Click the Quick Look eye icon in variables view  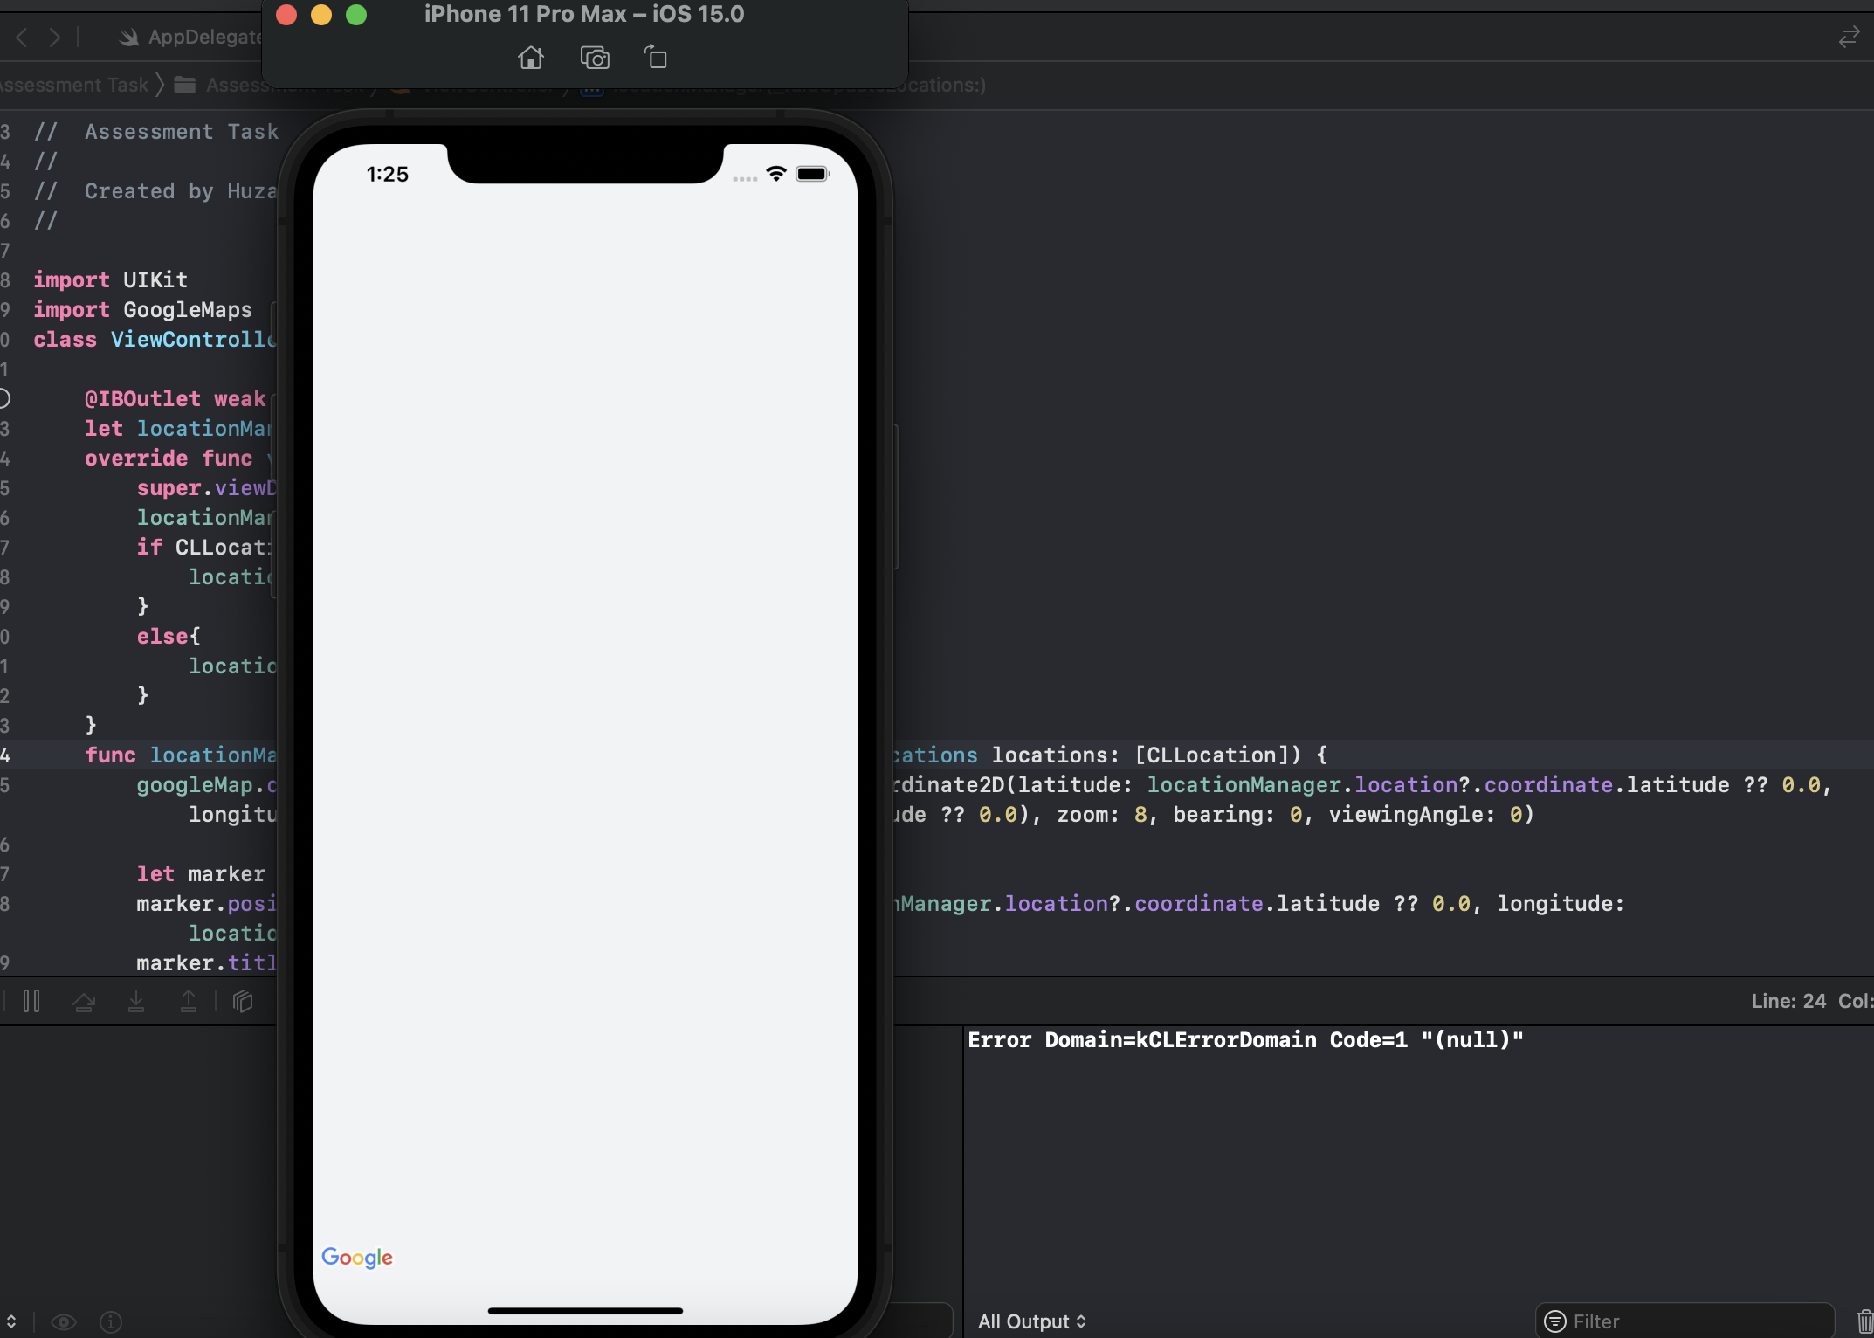pos(63,1322)
